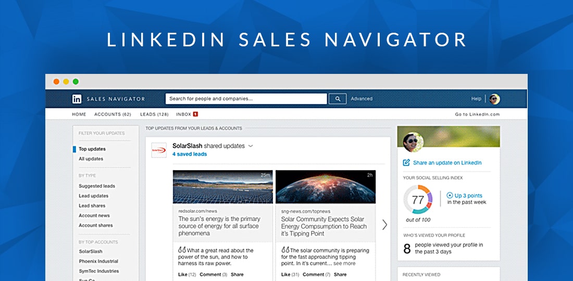573x281 pixels.
Task: Select All updates filter
Action: [x=91, y=159]
